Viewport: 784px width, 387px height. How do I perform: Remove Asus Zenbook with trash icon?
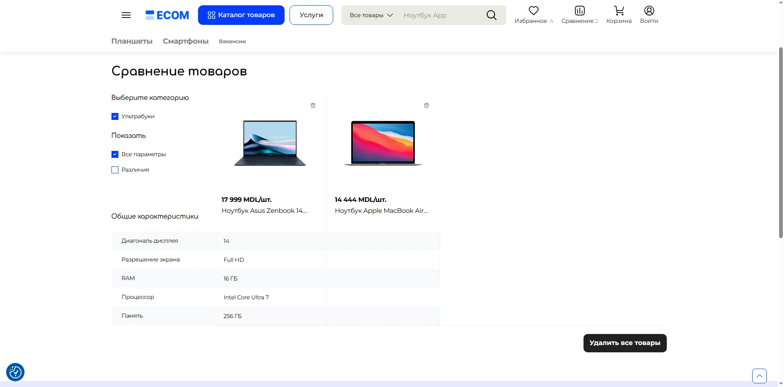(x=313, y=105)
